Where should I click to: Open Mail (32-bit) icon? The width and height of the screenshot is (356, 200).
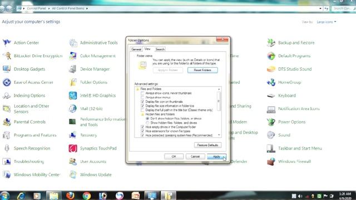click(x=73, y=109)
